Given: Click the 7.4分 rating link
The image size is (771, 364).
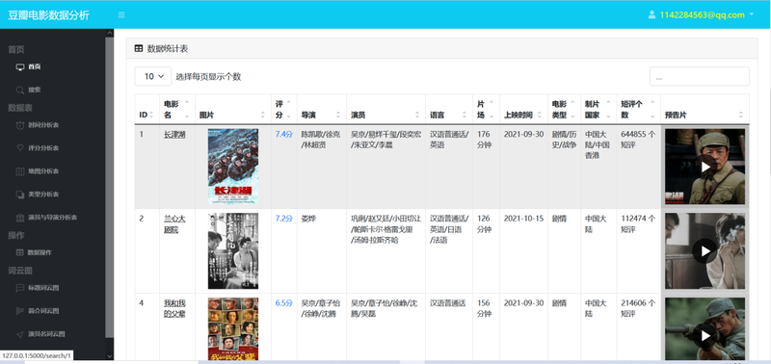Looking at the screenshot, I should (283, 134).
